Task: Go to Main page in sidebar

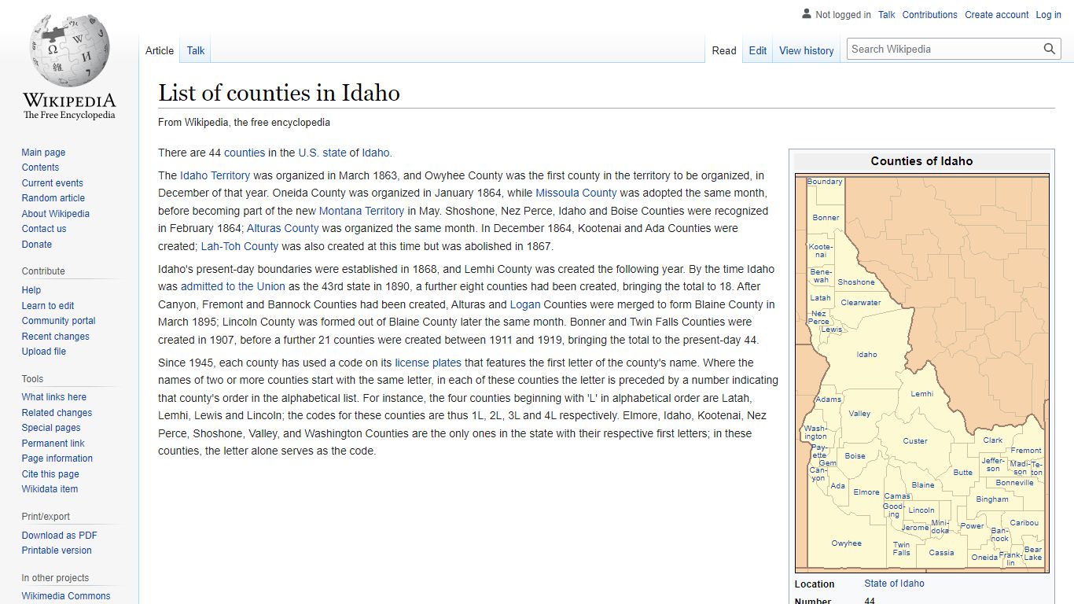Action: pos(43,153)
